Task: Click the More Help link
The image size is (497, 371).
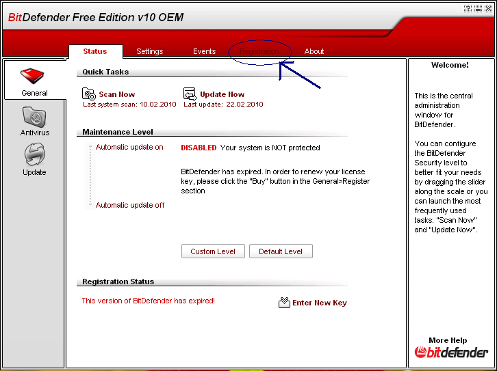Action: [x=448, y=340]
